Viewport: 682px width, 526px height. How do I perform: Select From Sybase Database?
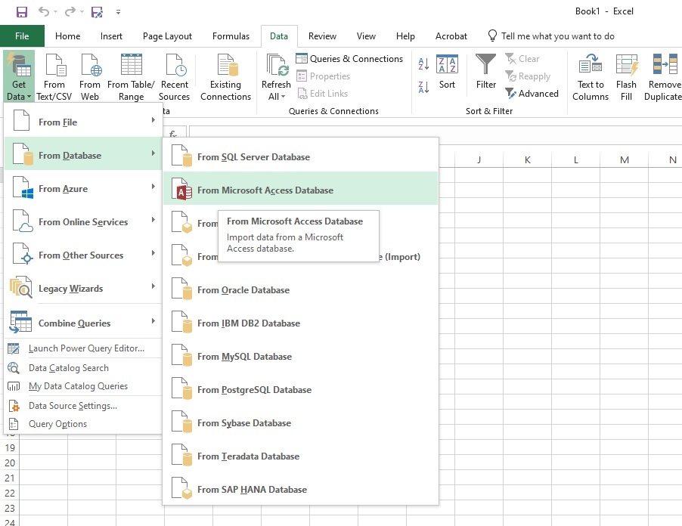coord(301,422)
